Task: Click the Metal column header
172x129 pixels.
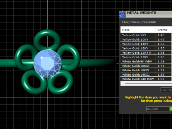Action: click(138, 30)
